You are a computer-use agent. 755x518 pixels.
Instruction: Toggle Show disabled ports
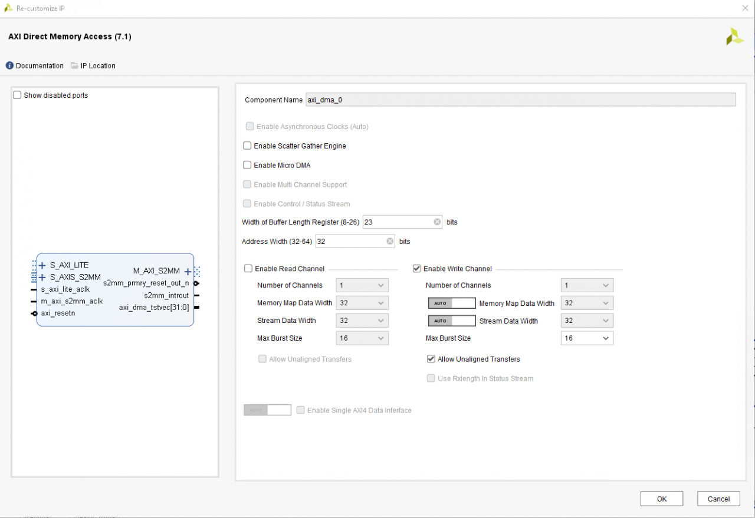[17, 94]
